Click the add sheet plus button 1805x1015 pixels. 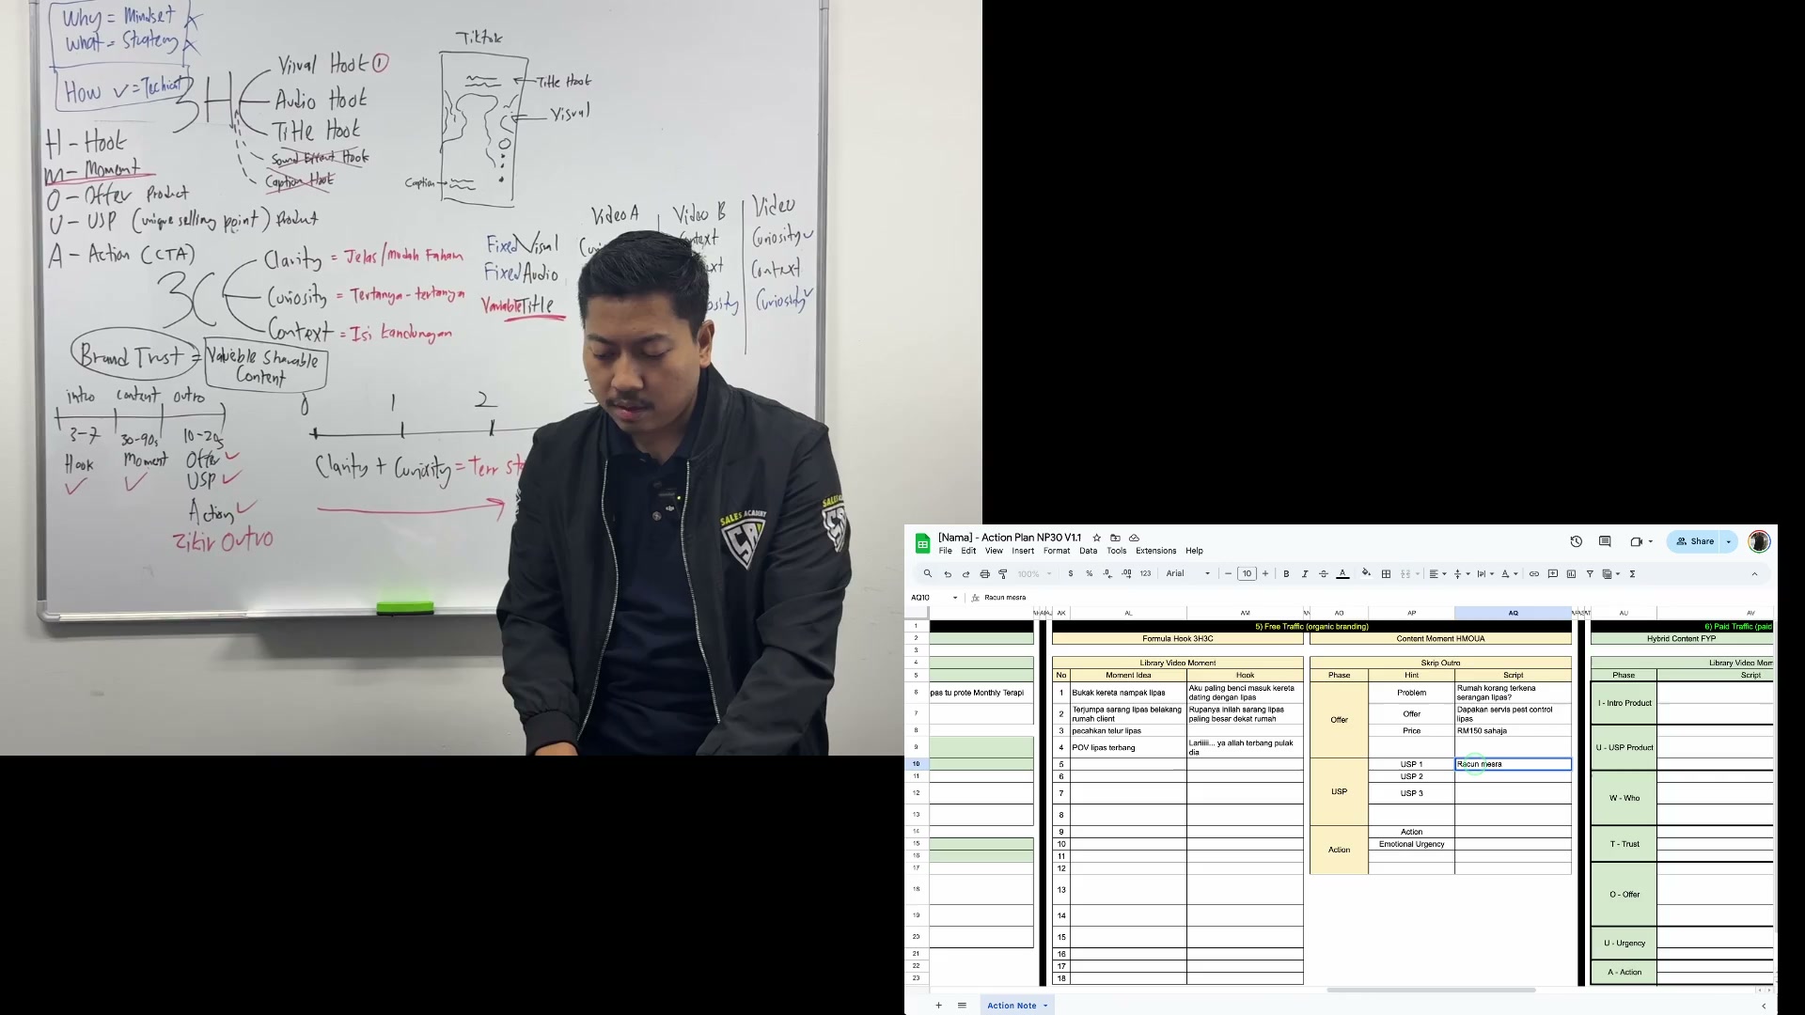click(938, 1006)
